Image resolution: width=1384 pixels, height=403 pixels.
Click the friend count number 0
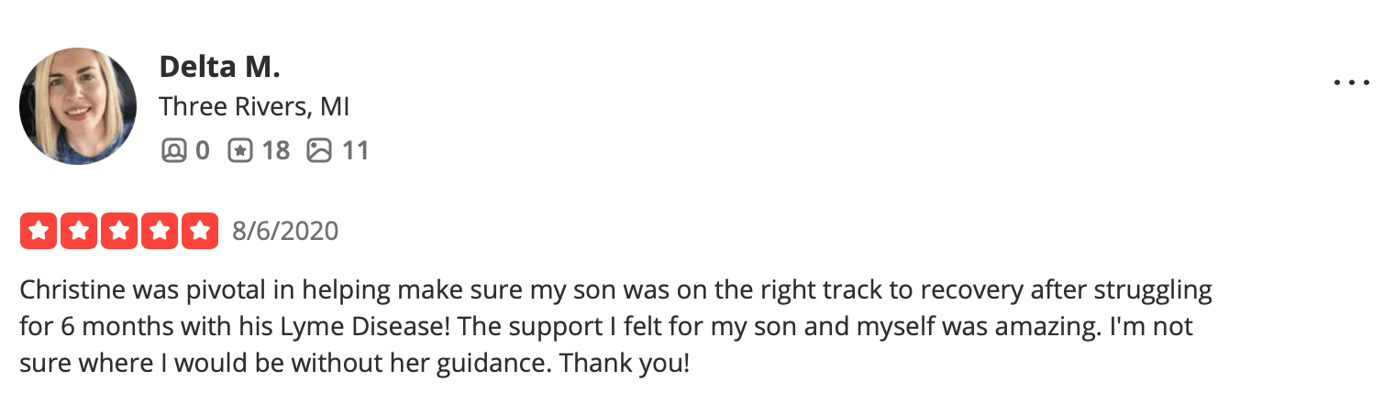click(x=202, y=150)
